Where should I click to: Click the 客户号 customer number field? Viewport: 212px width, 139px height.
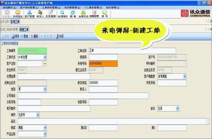pos(172,57)
